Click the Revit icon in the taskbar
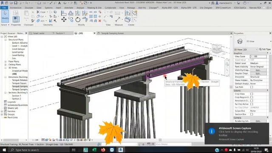Viewport: 272px width, 153px height. (x=121, y=150)
